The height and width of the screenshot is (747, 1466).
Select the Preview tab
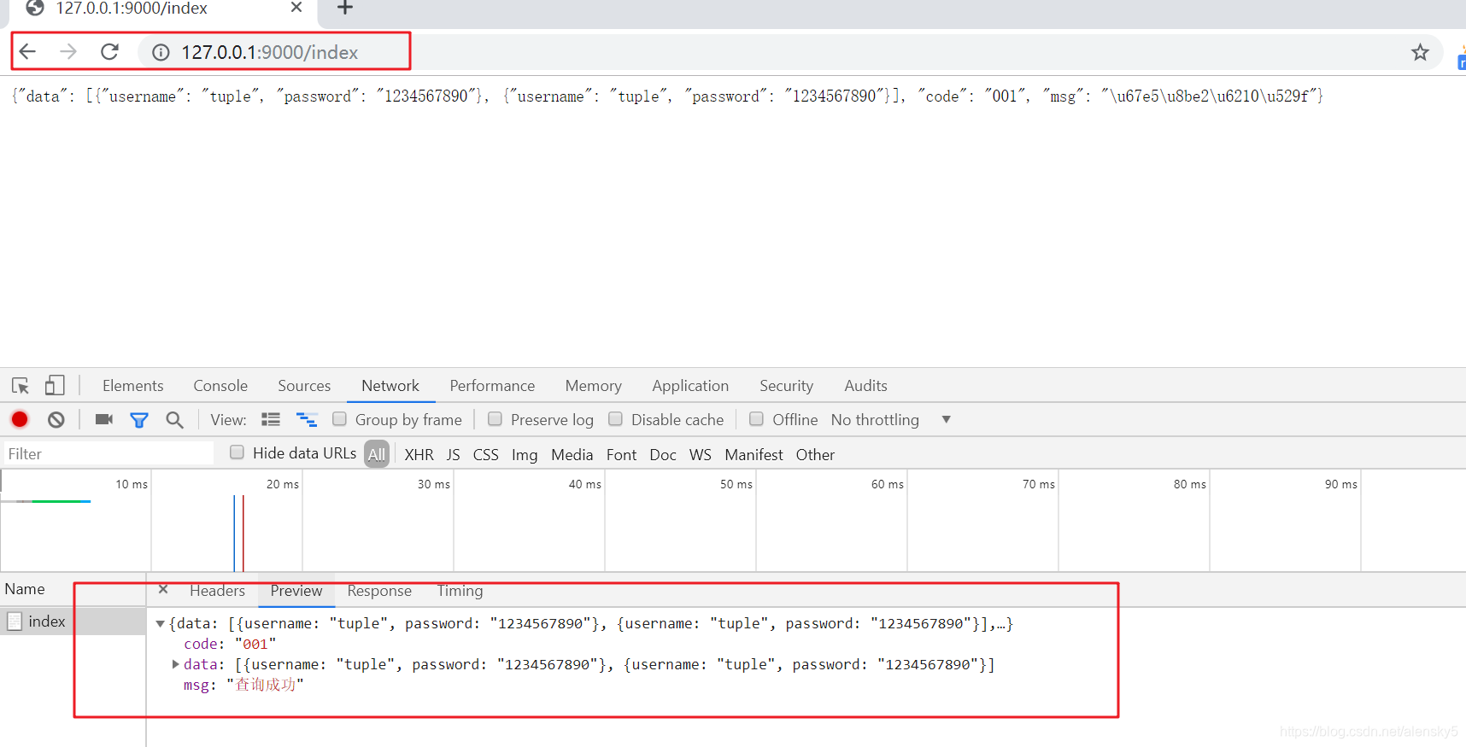(x=296, y=591)
